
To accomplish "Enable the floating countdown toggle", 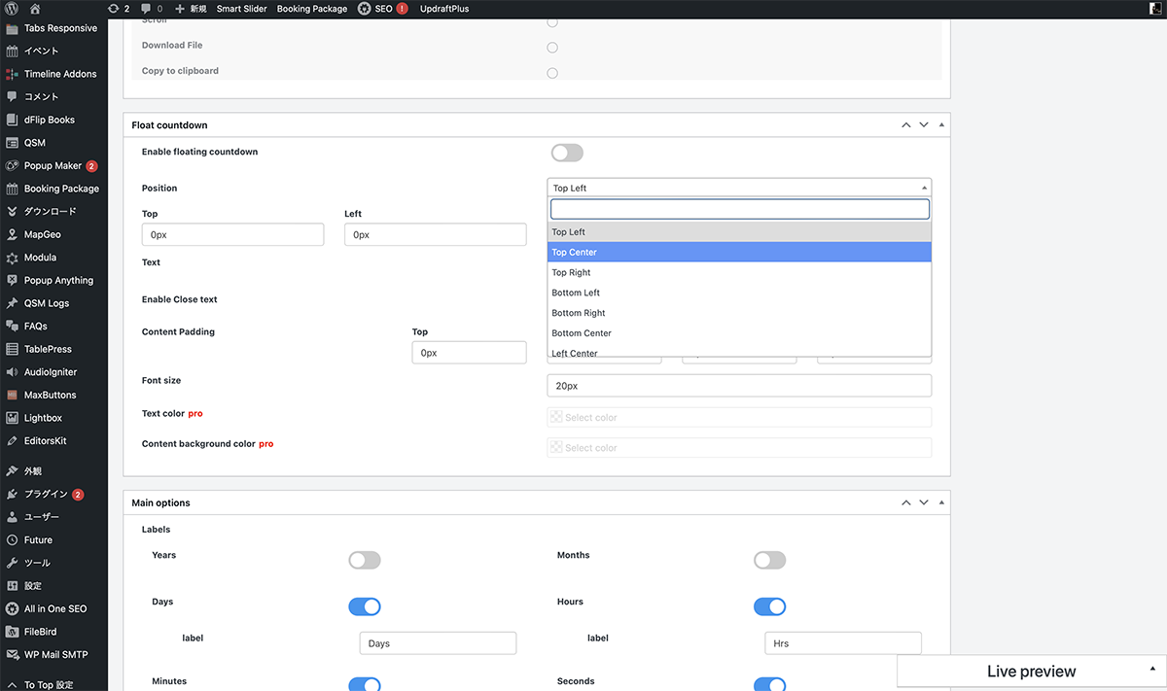I will tap(567, 153).
